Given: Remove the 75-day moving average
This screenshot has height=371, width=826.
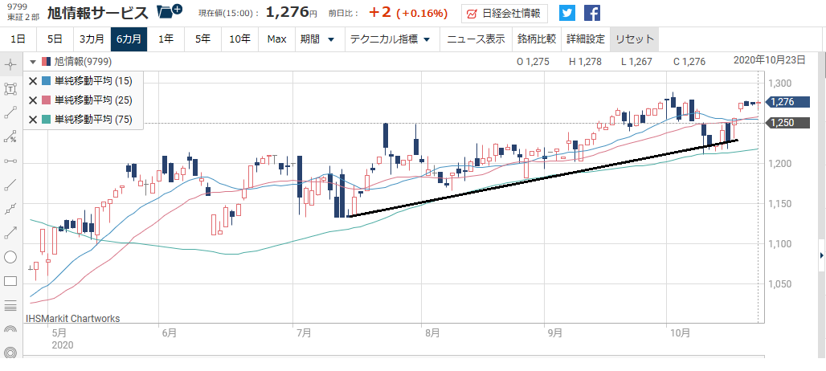Looking at the screenshot, I should click(33, 120).
